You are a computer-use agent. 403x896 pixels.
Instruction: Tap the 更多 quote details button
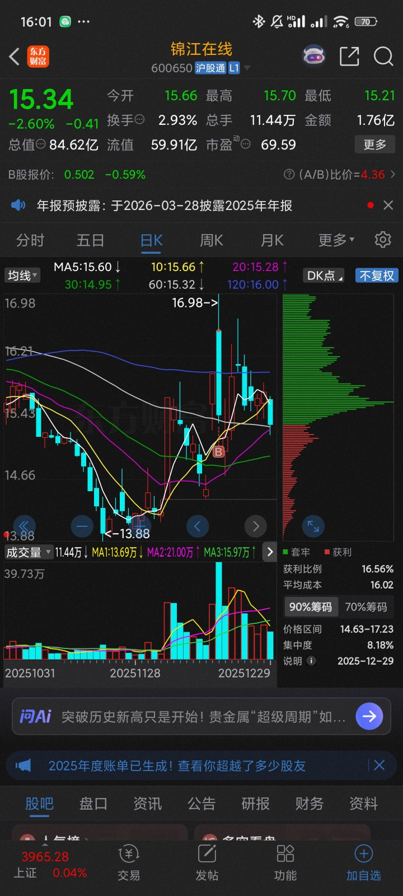coord(375,144)
